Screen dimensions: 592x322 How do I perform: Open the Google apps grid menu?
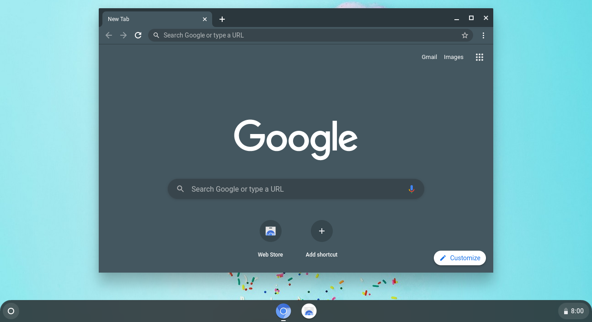pyautogui.click(x=479, y=57)
